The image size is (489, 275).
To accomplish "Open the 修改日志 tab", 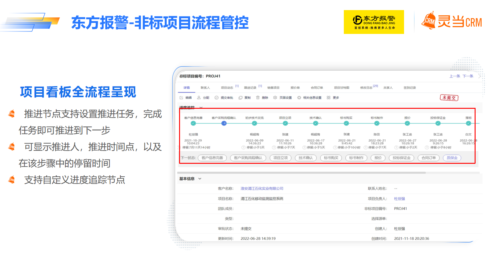I will 366,88.
